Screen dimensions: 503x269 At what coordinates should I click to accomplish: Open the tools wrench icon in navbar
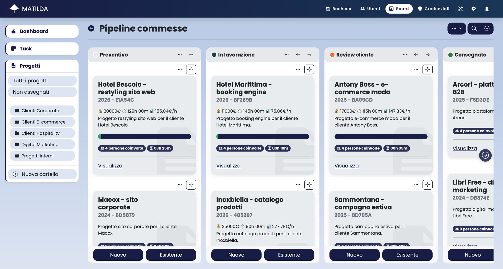(460, 9)
